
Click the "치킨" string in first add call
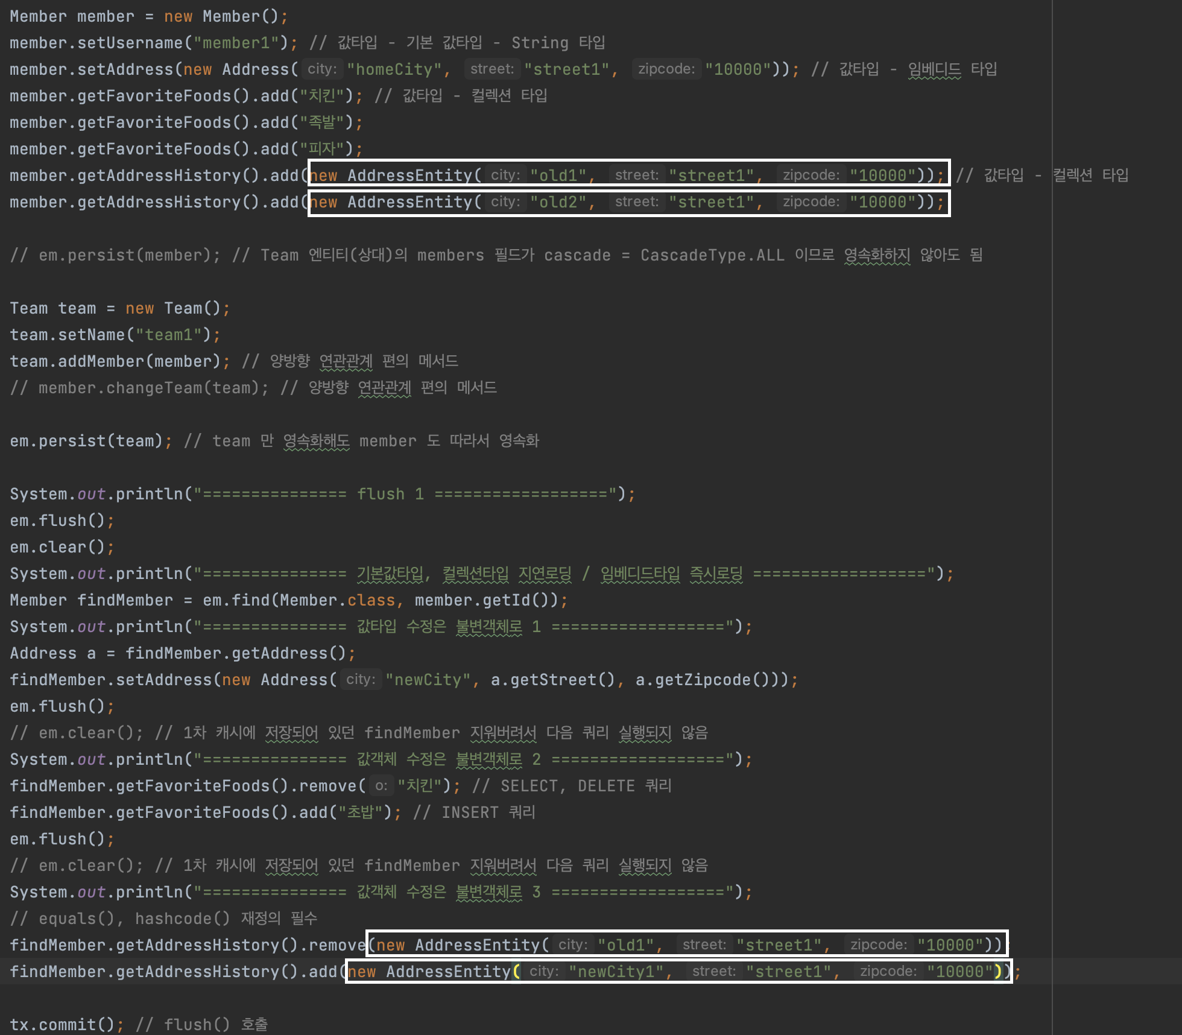click(321, 96)
